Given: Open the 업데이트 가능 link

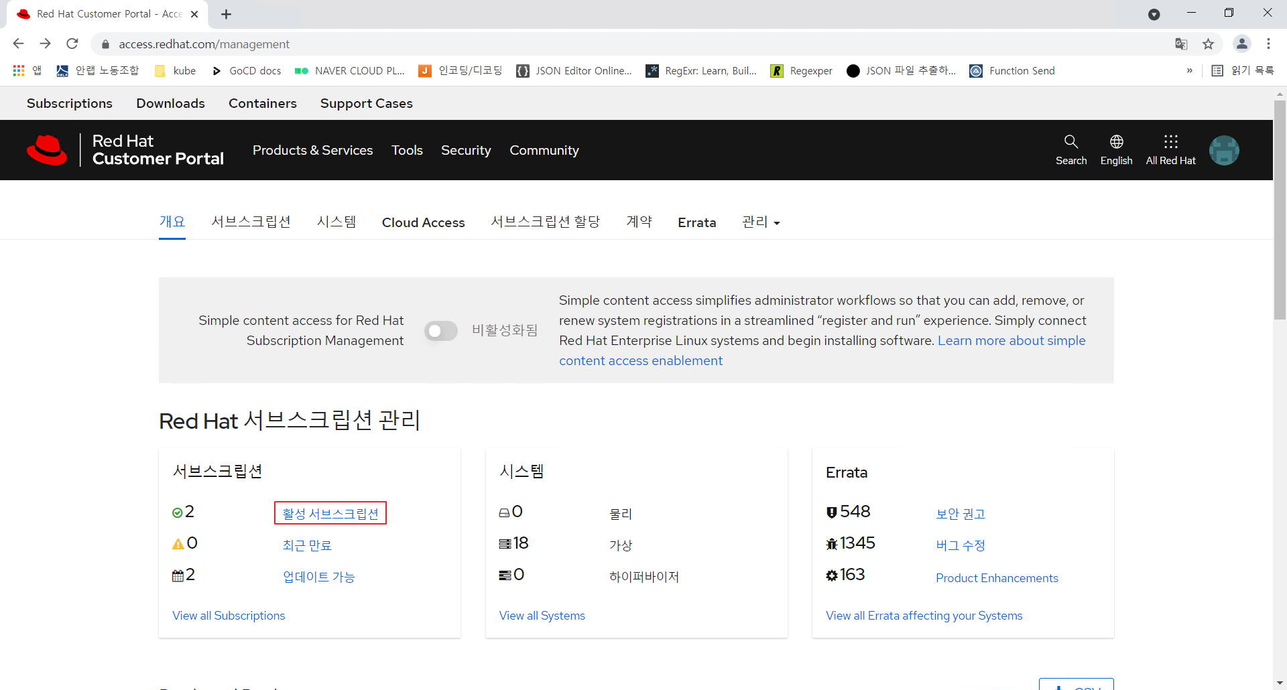Looking at the screenshot, I should coord(318,577).
